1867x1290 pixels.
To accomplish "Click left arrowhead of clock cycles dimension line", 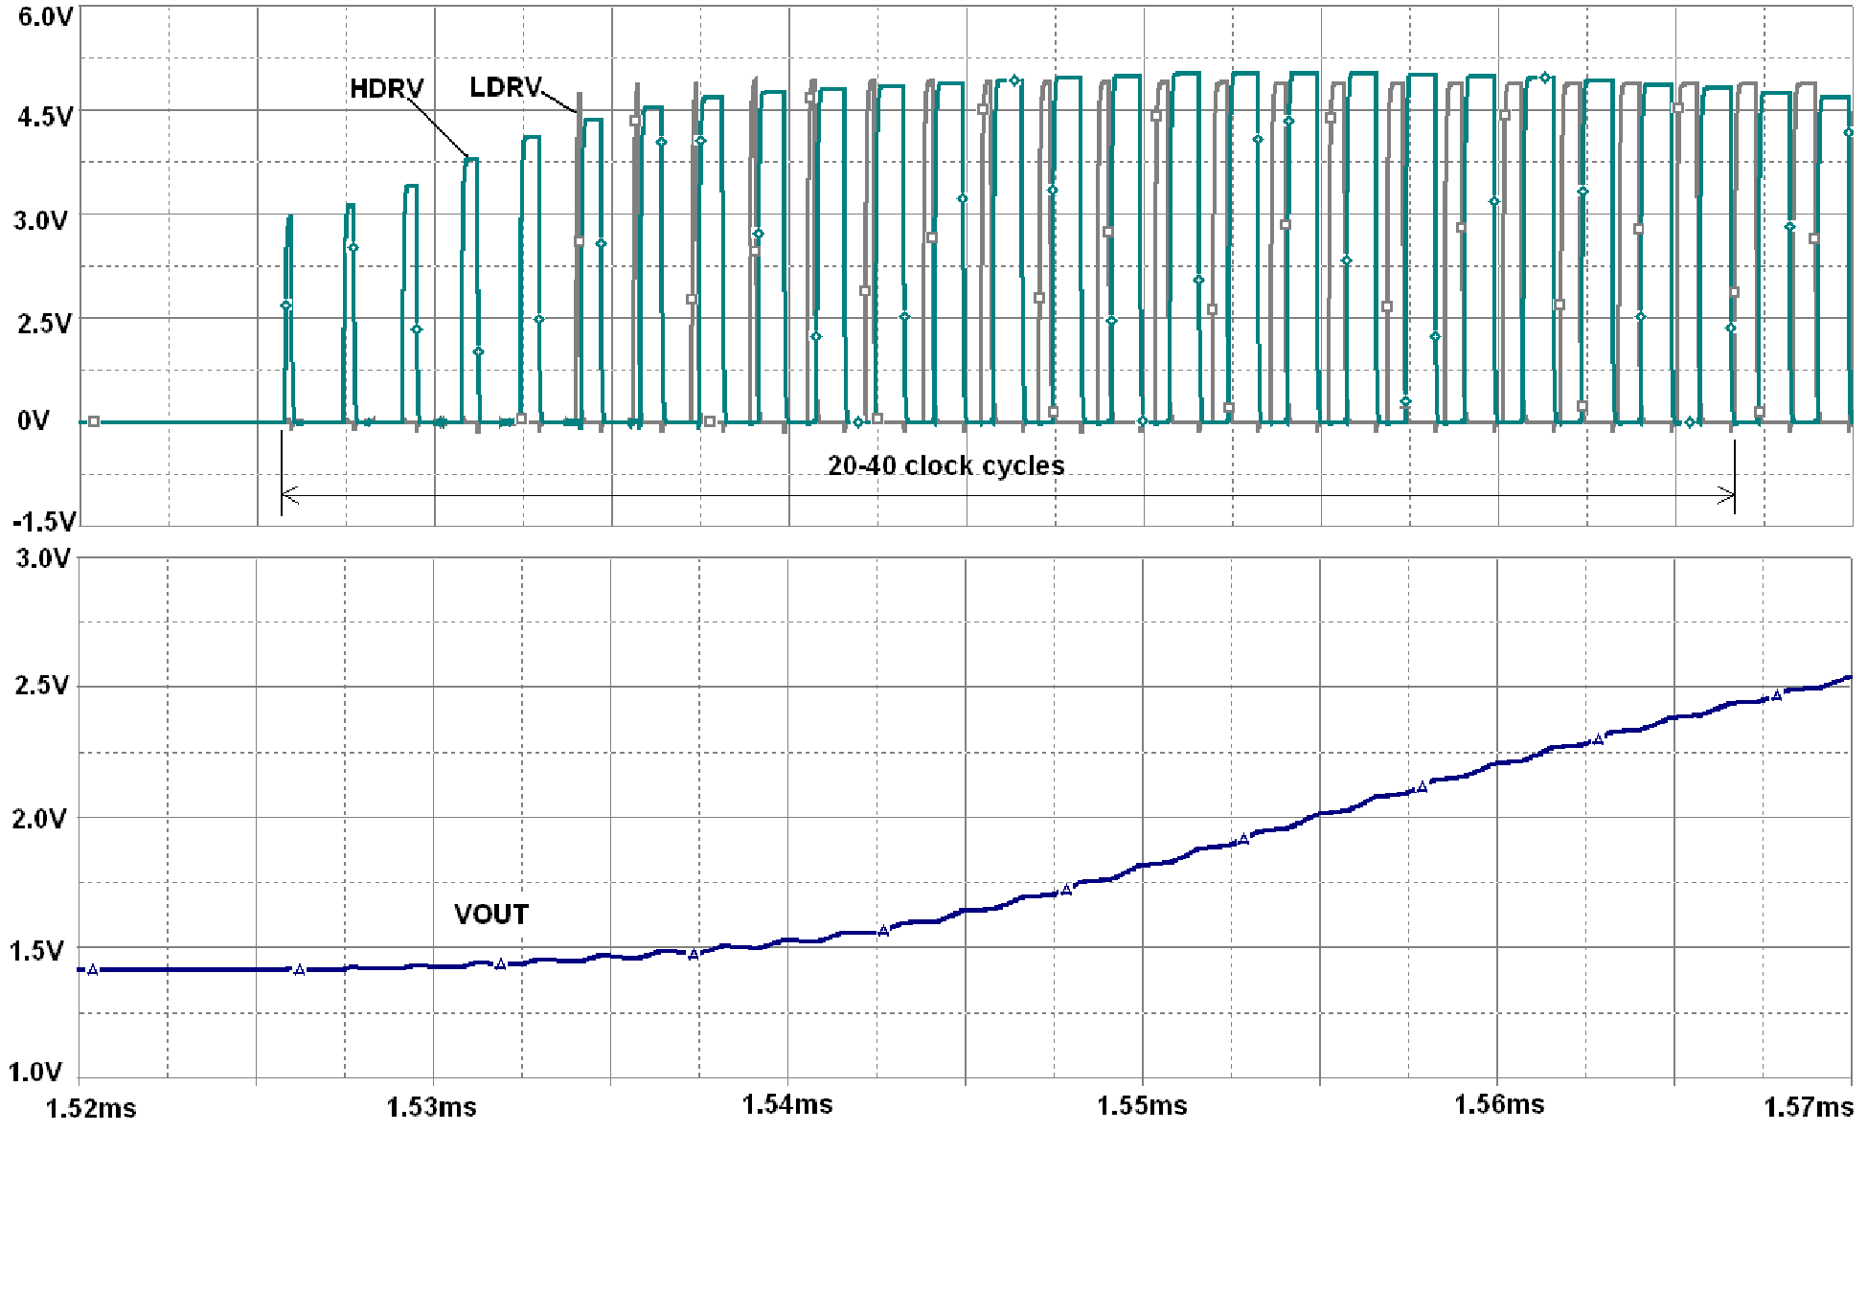I will (x=288, y=495).
